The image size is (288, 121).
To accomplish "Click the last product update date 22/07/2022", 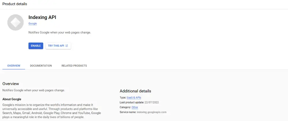I will click(x=152, y=103).
